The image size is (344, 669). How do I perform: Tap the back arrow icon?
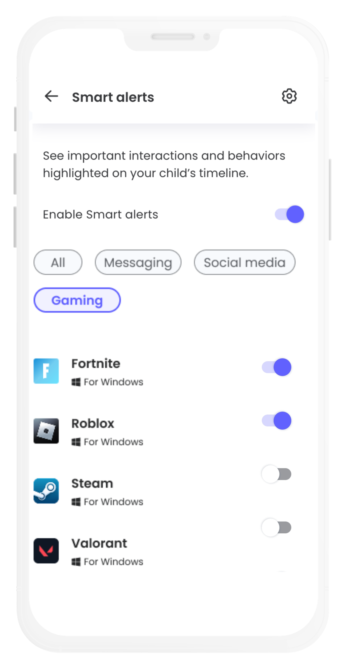coord(51,96)
